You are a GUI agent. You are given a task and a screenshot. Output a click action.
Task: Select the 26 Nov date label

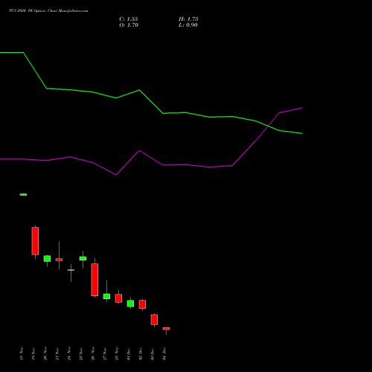93,353
